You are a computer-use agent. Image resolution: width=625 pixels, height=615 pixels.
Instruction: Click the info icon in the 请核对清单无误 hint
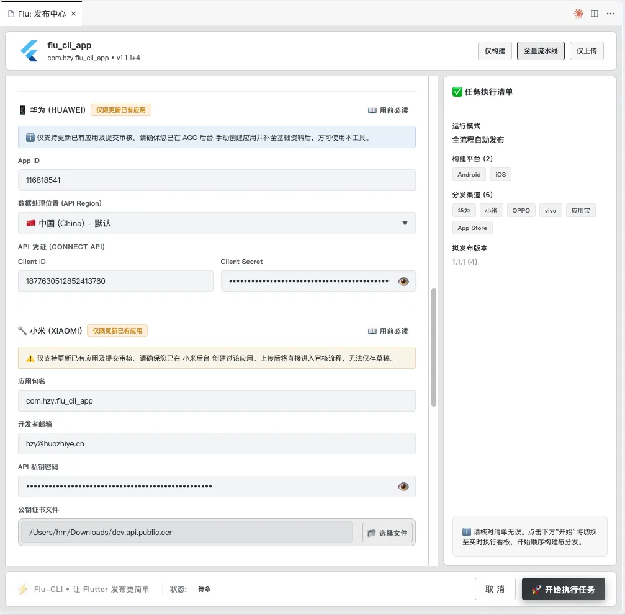pyautogui.click(x=467, y=532)
